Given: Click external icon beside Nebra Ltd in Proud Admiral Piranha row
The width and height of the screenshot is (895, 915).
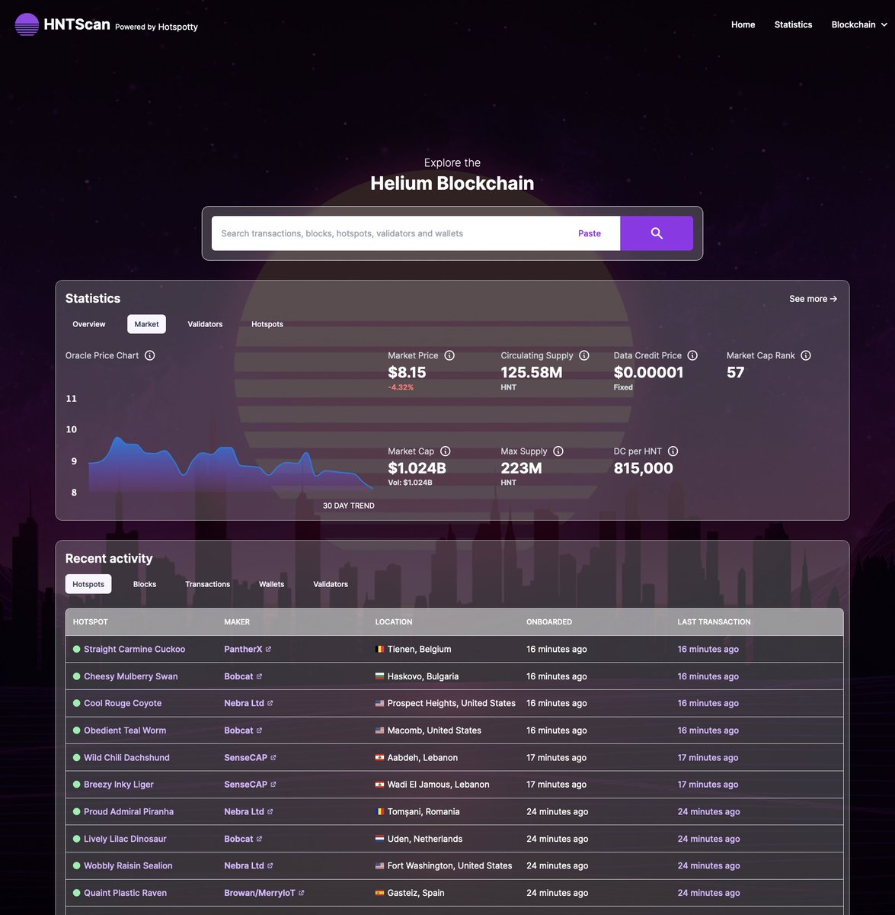Looking at the screenshot, I should pyautogui.click(x=270, y=812).
